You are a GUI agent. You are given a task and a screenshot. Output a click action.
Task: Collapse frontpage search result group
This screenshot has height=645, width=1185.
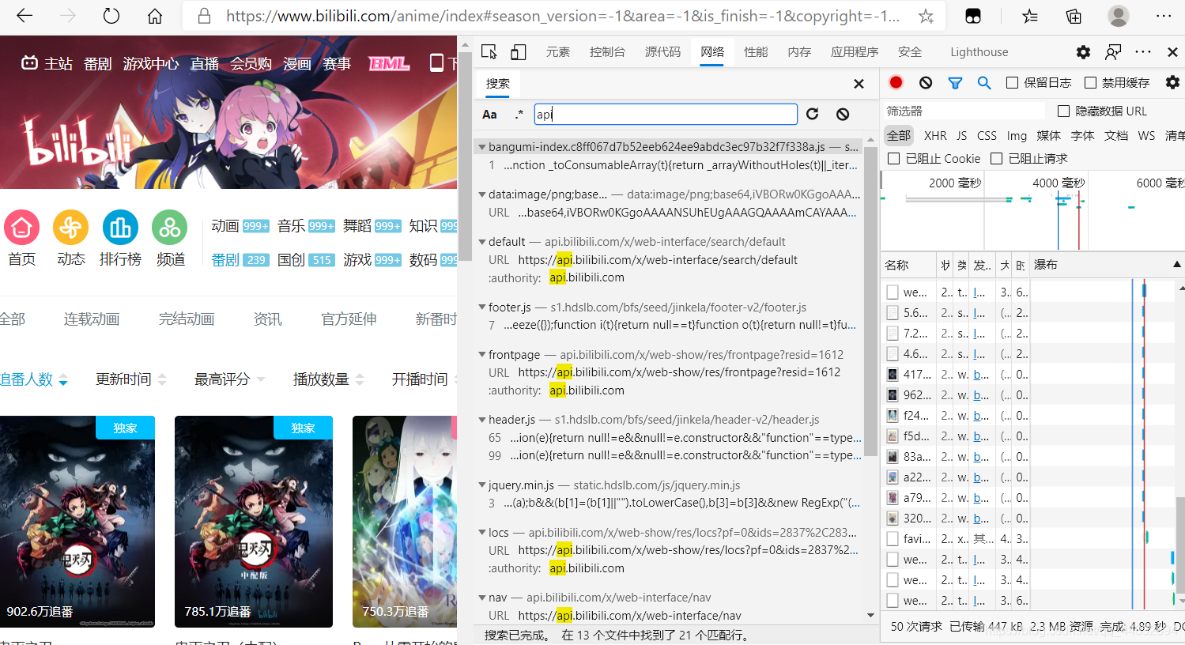pyautogui.click(x=481, y=355)
